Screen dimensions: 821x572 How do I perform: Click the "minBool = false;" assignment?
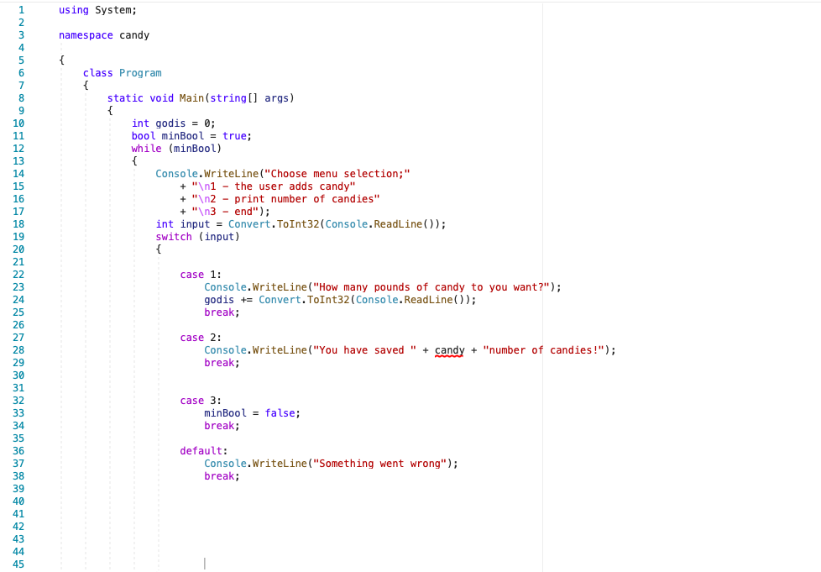(250, 412)
